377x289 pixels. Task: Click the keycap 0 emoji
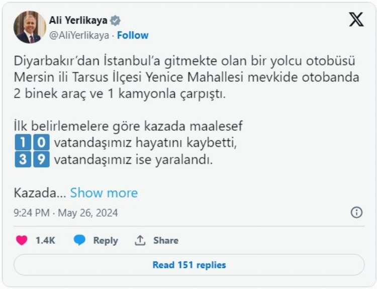[x=42, y=143]
